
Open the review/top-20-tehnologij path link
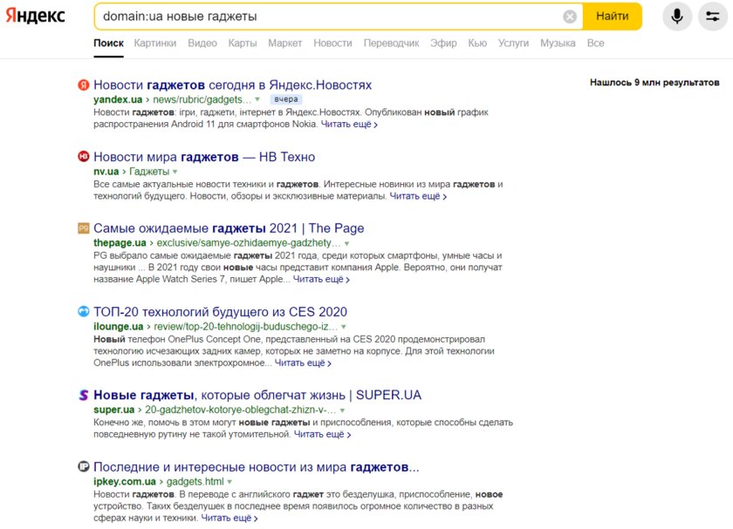(x=245, y=326)
